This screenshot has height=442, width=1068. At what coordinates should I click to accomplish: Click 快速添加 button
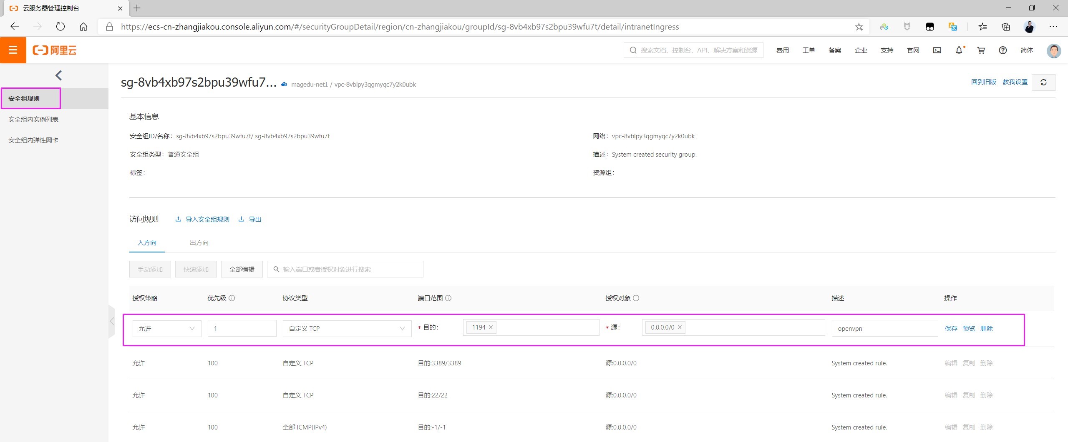pos(196,269)
